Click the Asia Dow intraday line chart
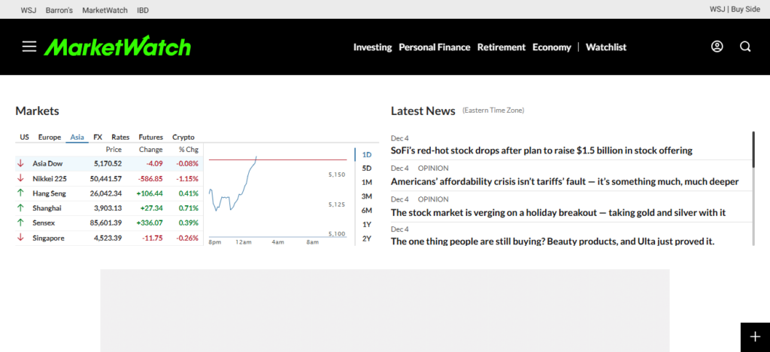This screenshot has height=352, width=770. pos(278,196)
